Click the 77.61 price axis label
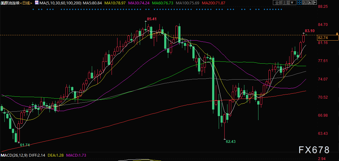Image resolution: width=339 pixels, height=161 pixels. pyautogui.click(x=323, y=61)
